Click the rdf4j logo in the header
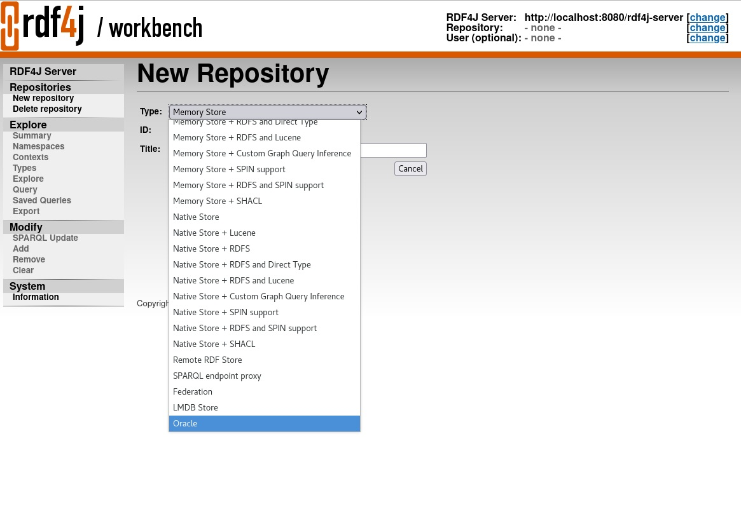 coord(43,25)
